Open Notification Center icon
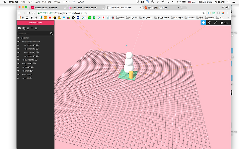The image size is (239, 149). point(233,2)
